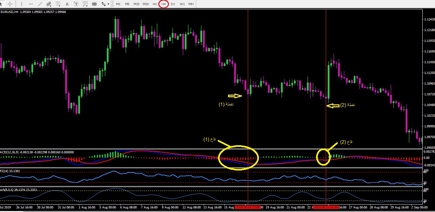
Task: Switch to M1 timeframe
Action: coord(118,4)
